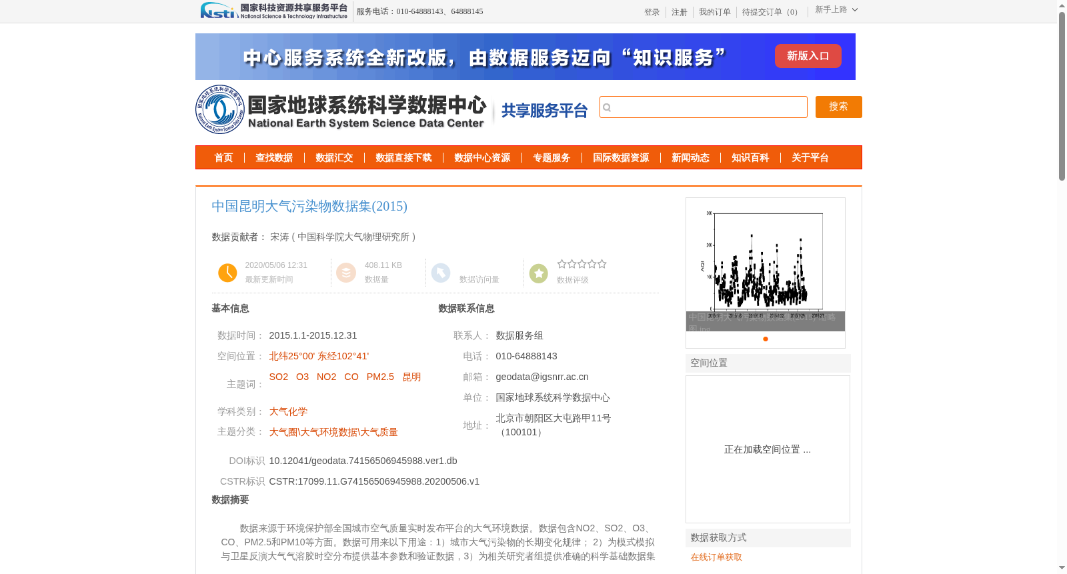Click the data volume stack icon
This screenshot has width=1067, height=574.
(x=346, y=273)
